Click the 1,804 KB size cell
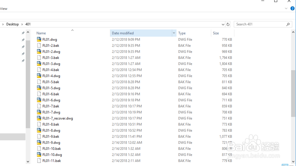Image resolution: width=296 pixels, height=166 pixels. click(x=226, y=64)
